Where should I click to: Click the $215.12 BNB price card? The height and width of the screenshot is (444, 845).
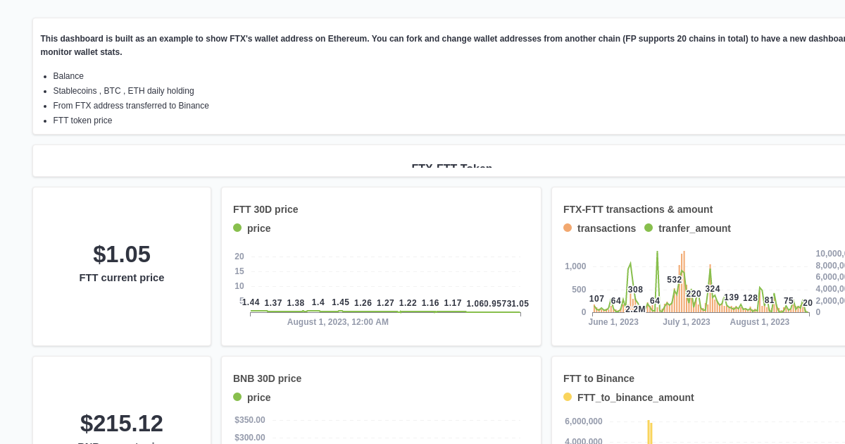[122, 424]
